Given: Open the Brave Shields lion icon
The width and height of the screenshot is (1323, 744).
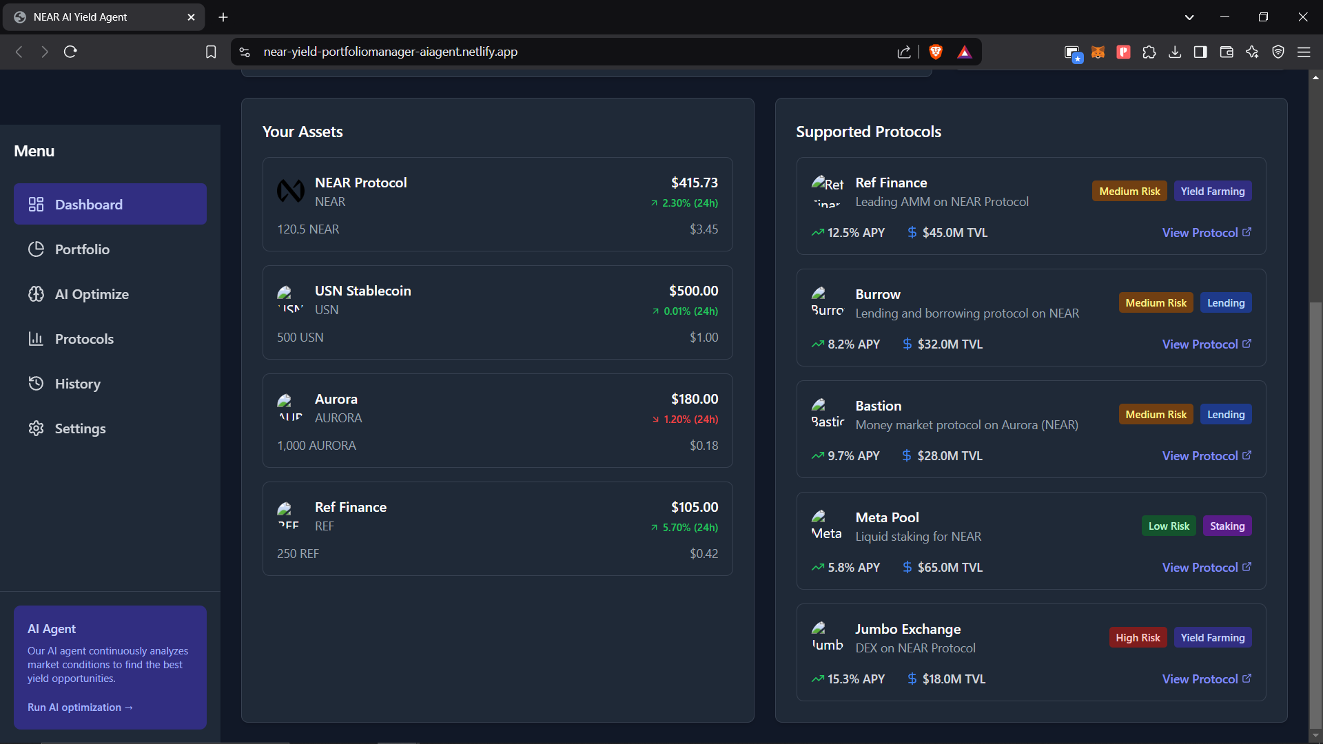Looking at the screenshot, I should pos(935,52).
